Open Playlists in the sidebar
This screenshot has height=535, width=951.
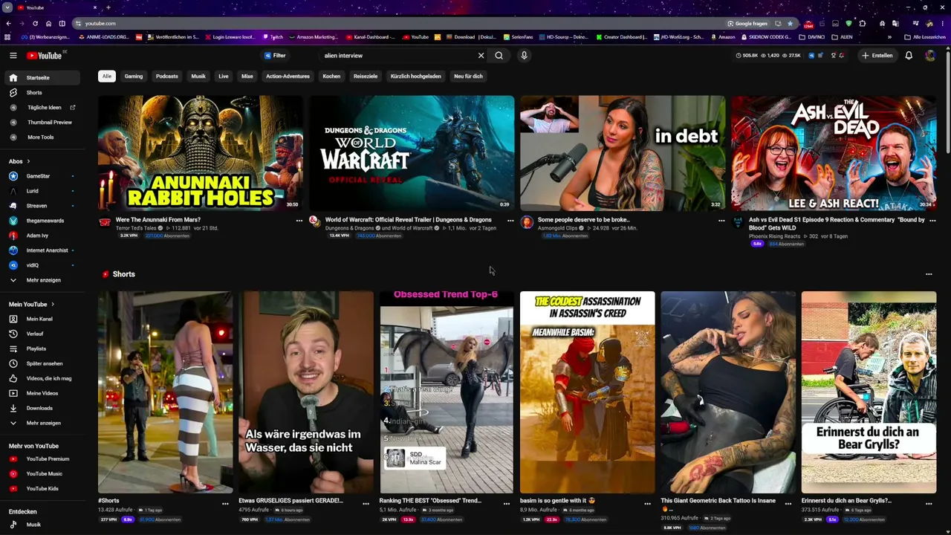[42, 348]
